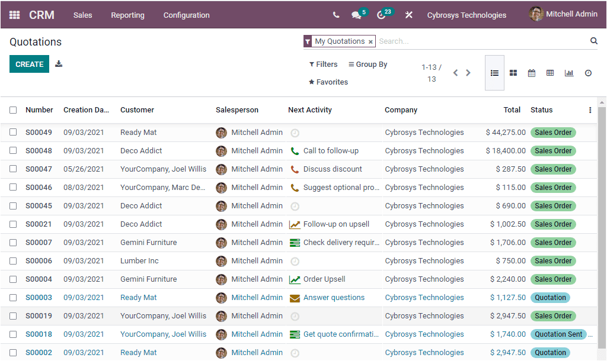607x361 pixels.
Task: Switch to Kanban view
Action: 513,73
